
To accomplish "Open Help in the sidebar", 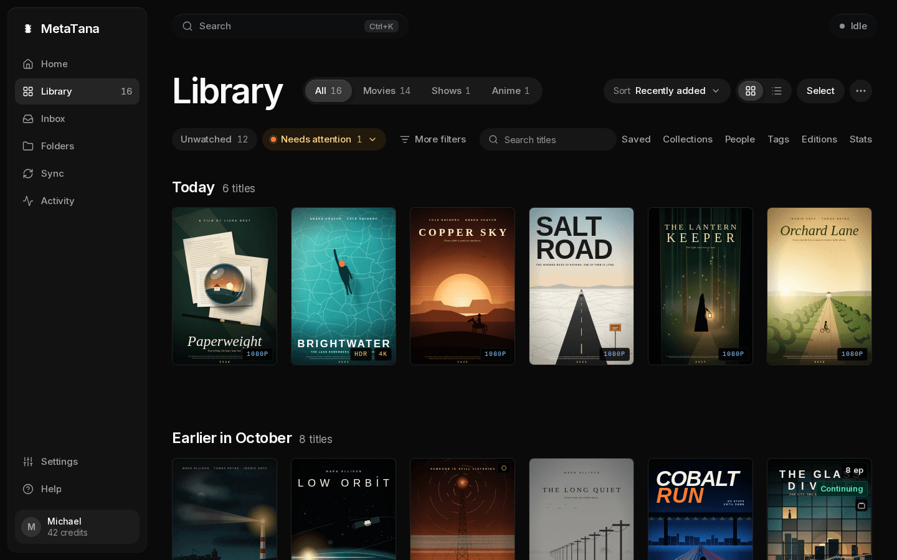I will pos(77,489).
